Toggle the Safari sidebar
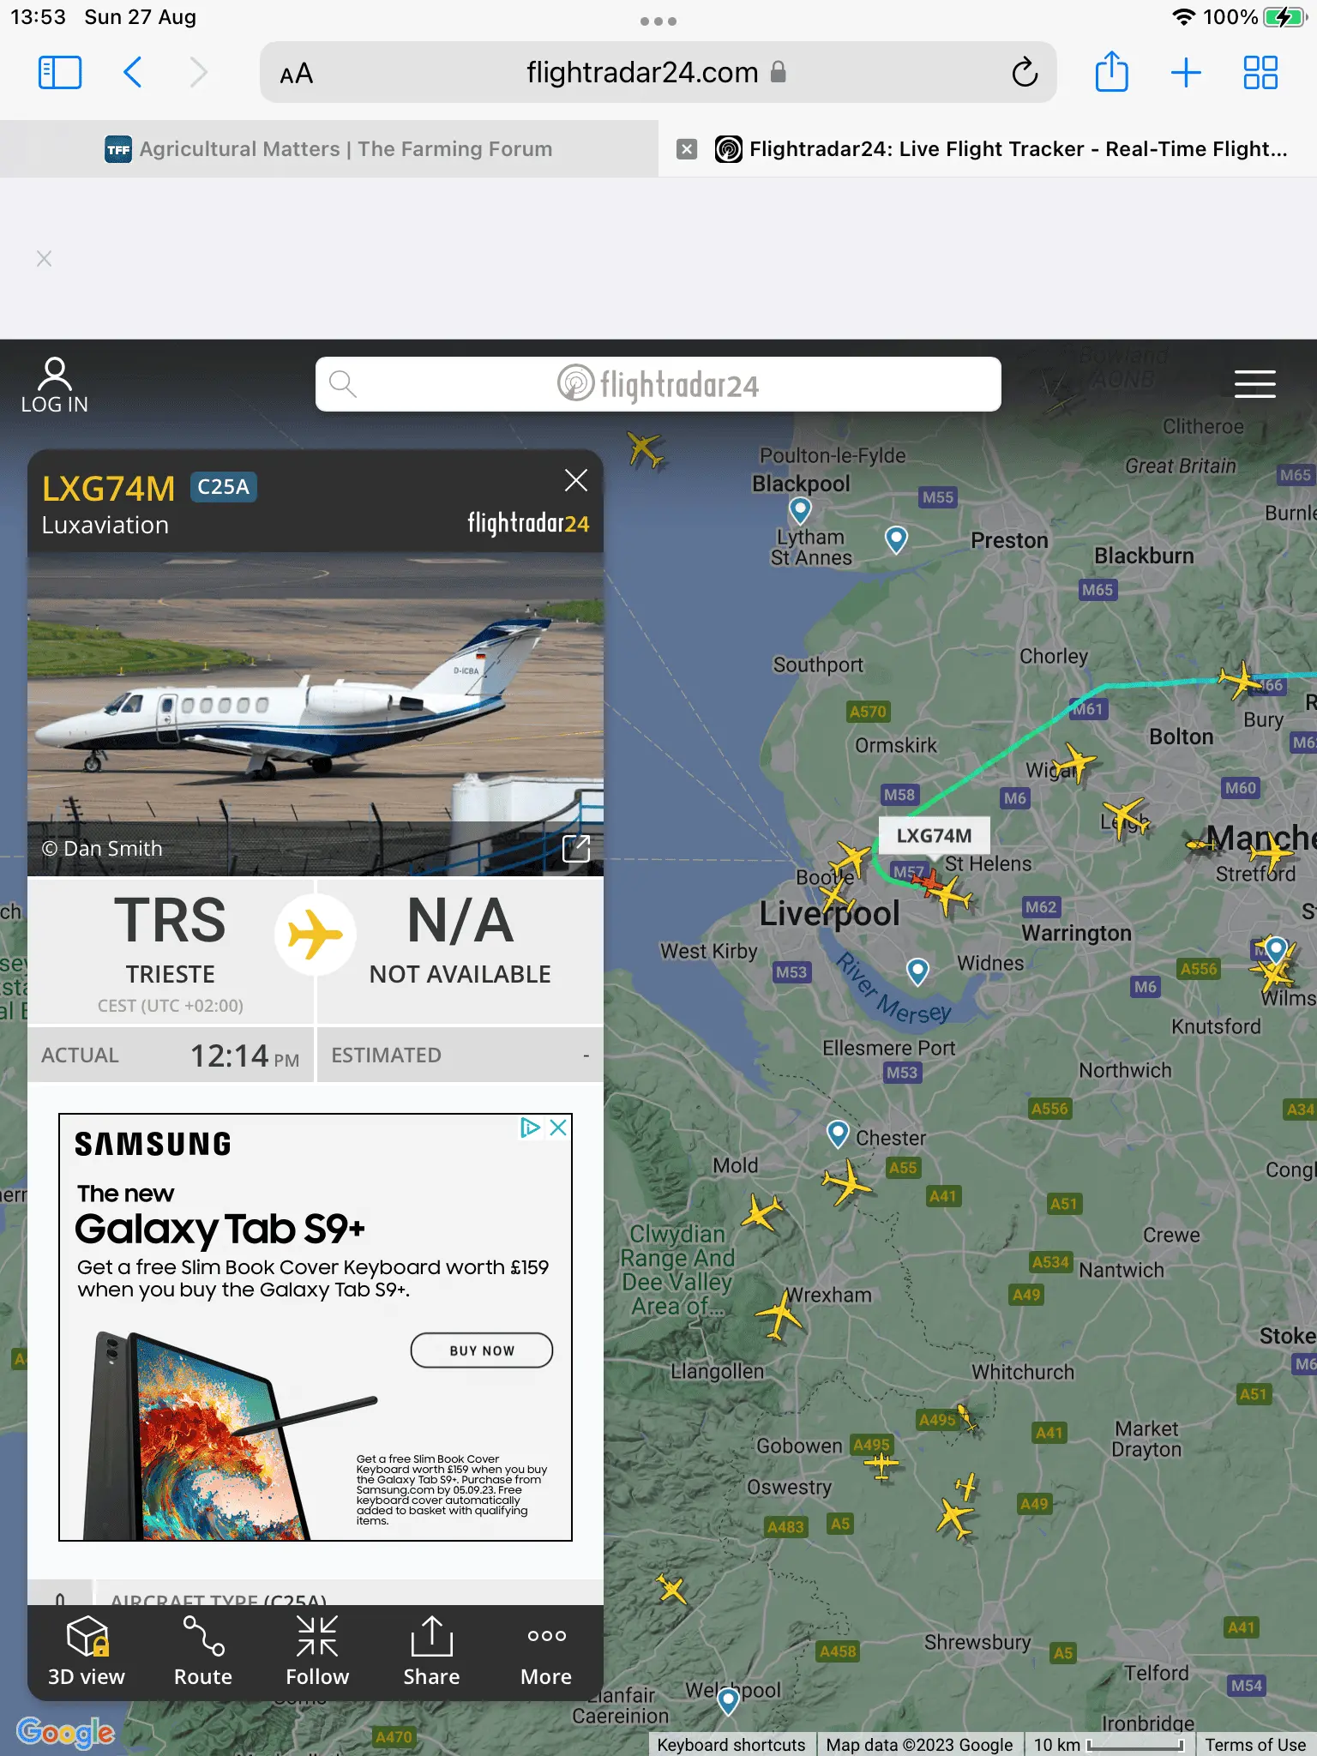Image resolution: width=1317 pixels, height=1756 pixels. coord(60,72)
